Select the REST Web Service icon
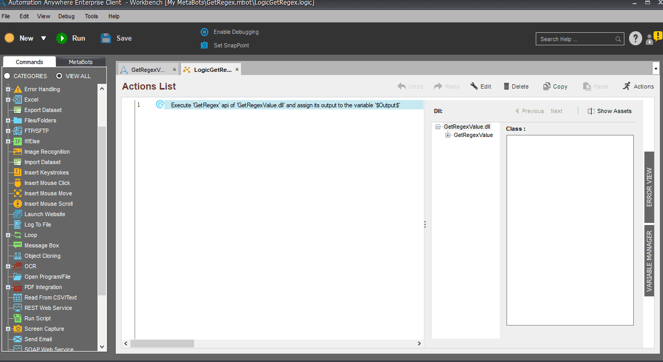The width and height of the screenshot is (663, 362). click(x=18, y=308)
